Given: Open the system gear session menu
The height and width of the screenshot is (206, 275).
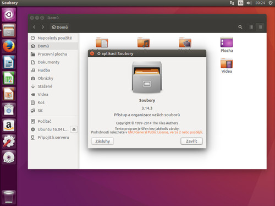Looking at the screenshot, I should [x=271, y=3].
